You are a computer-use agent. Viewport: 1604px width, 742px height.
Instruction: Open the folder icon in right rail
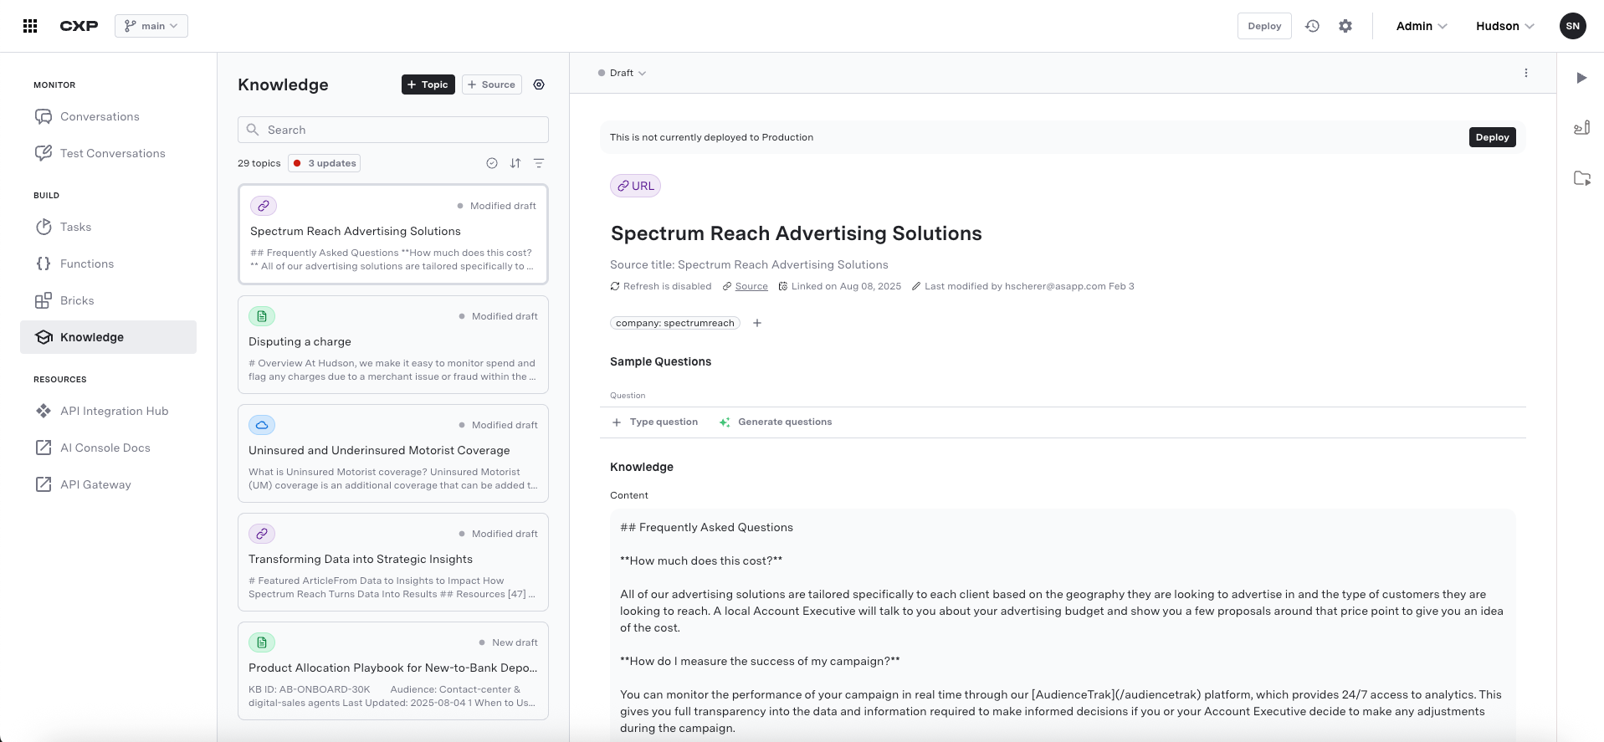(x=1581, y=178)
